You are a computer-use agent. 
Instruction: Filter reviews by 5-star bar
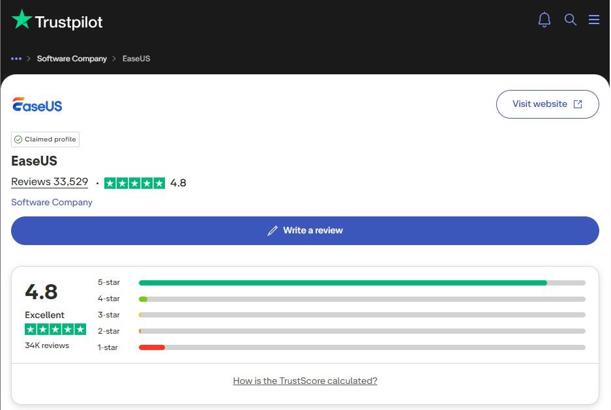click(x=362, y=283)
